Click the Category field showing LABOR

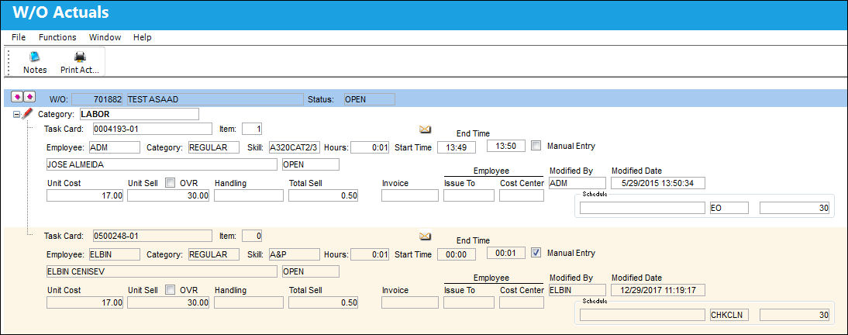tap(139, 114)
